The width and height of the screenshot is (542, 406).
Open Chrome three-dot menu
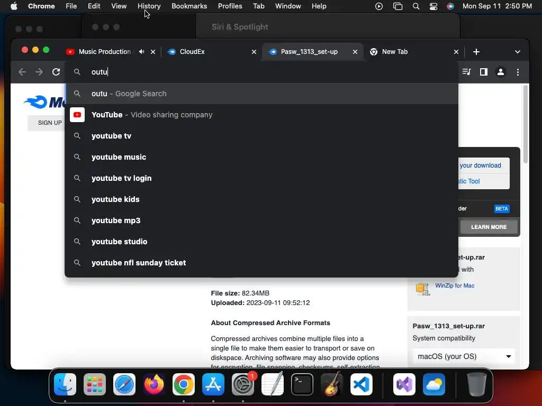click(x=518, y=72)
